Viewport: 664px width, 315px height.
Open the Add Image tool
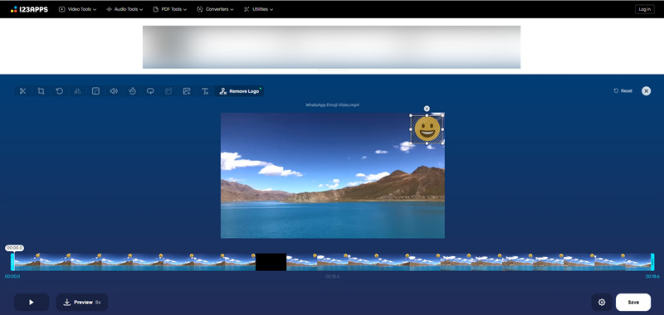187,91
